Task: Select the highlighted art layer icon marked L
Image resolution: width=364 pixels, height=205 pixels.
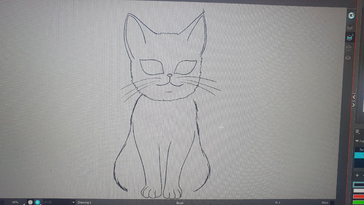Action: click(350, 38)
